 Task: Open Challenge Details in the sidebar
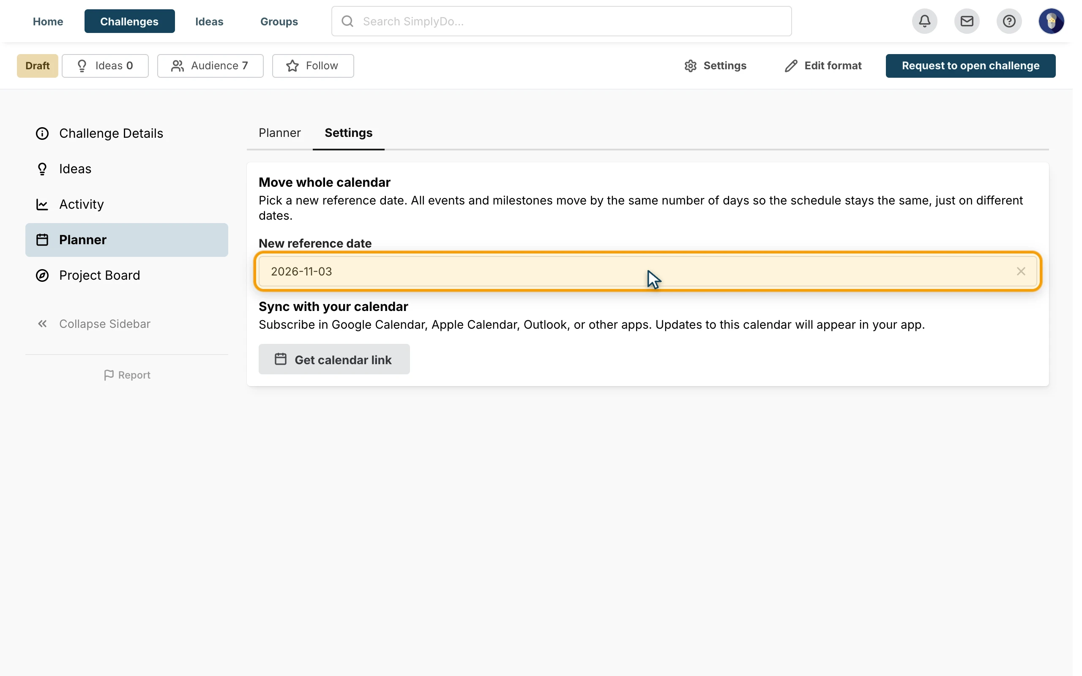(x=126, y=133)
